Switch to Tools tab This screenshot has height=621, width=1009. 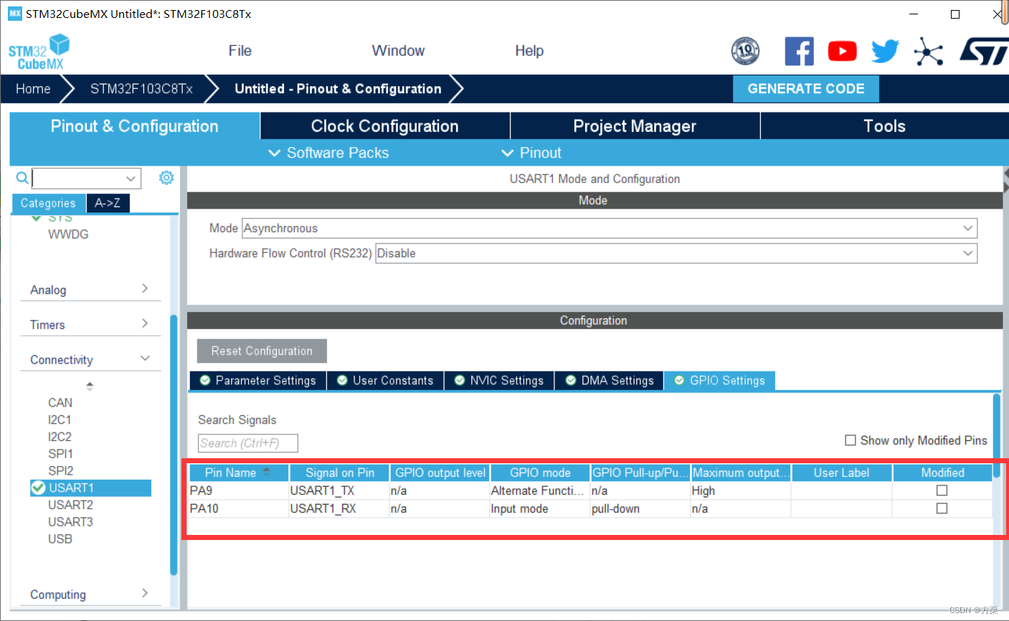pyautogui.click(x=884, y=126)
